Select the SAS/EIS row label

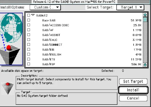[48, 50]
